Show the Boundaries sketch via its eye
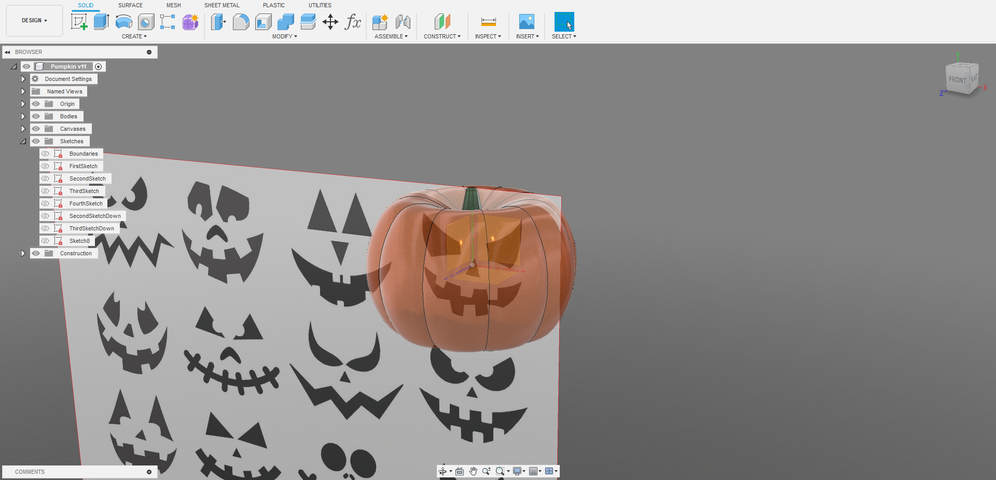This screenshot has width=996, height=480. tap(45, 154)
